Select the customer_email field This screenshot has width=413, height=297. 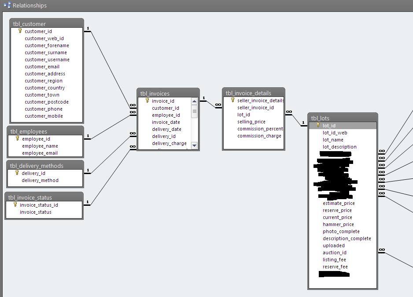pyautogui.click(x=42, y=67)
